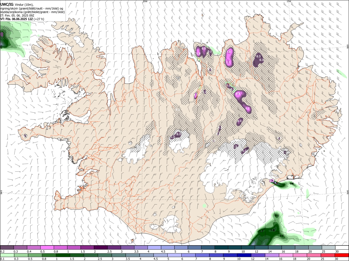Click the 0.2 label on the upper legend
Image resolution: width=349 pixels, height=261 pixels.
2,251
